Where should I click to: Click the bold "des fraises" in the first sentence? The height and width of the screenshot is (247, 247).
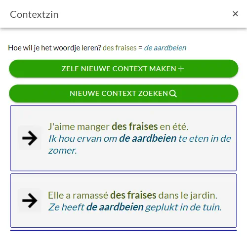coord(134,126)
